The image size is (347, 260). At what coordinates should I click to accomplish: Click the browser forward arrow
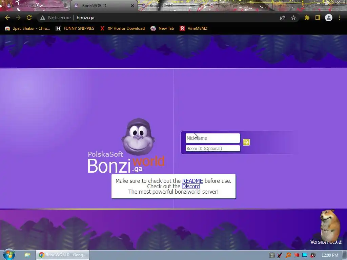[x=18, y=18]
